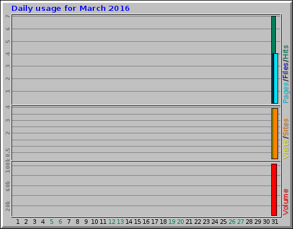Click the 'Pages' axis legend label

[286, 93]
